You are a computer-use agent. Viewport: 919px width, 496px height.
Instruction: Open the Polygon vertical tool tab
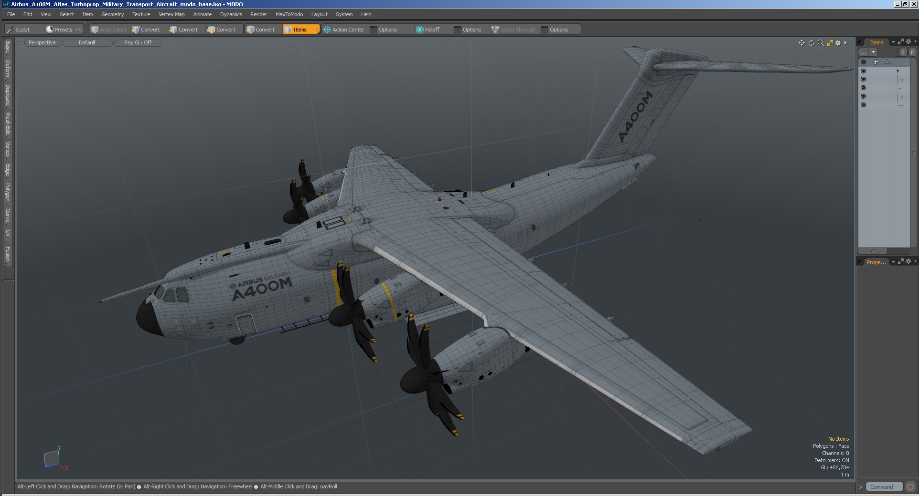[x=8, y=193]
